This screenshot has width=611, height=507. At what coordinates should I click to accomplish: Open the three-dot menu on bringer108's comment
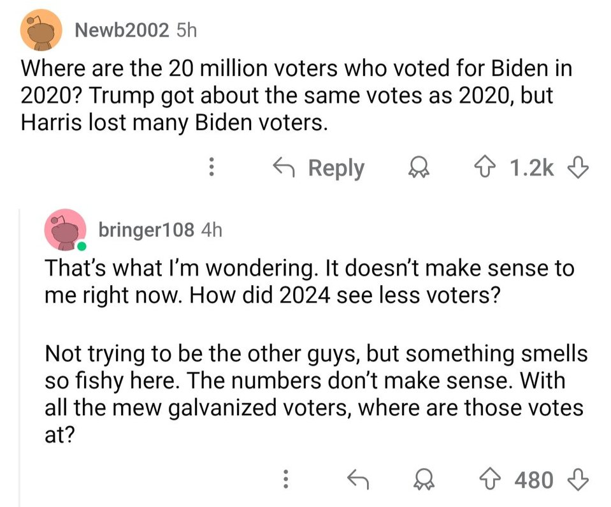pyautogui.click(x=286, y=478)
